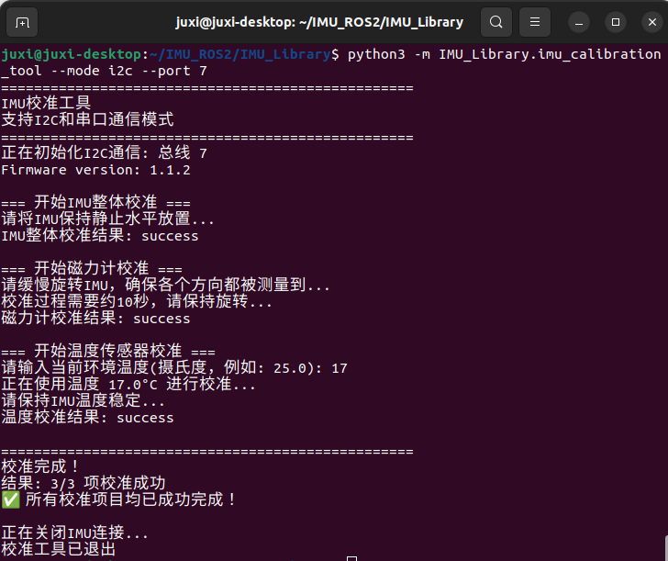Click the '正在使用温度 17.0°C 进行校准' line
This screenshot has width=668, height=561.
(x=128, y=384)
